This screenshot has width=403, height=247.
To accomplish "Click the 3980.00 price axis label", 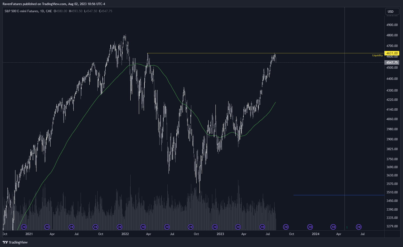I will pyautogui.click(x=392, y=129).
